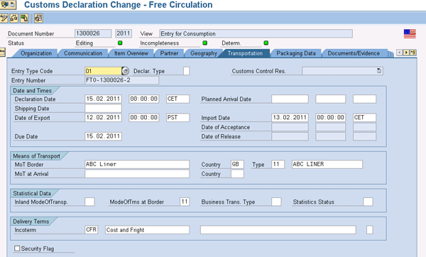Open the Packaging Data tab
This screenshot has width=426, height=257.
(296, 53)
